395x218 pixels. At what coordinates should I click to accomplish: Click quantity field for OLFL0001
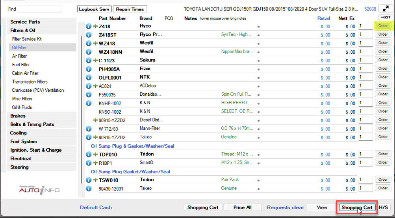point(365,77)
